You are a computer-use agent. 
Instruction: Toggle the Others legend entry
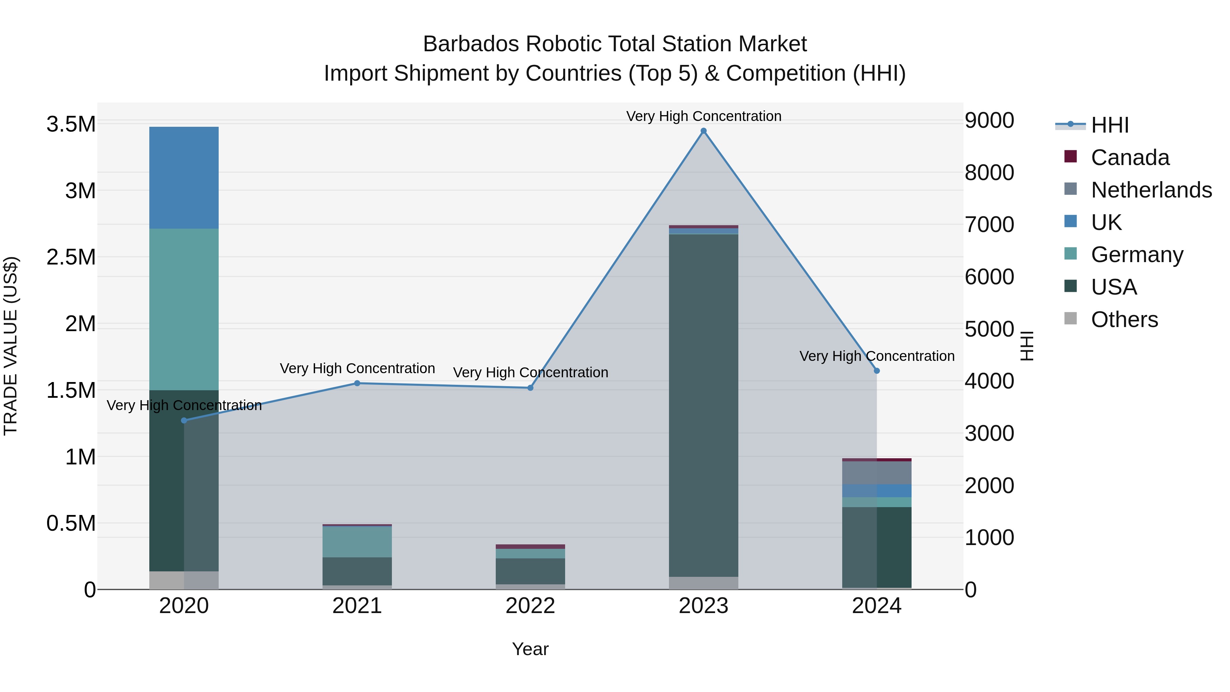[1111, 320]
